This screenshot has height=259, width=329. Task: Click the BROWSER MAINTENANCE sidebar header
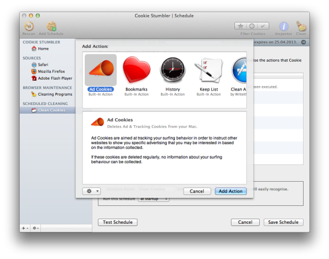click(x=47, y=88)
